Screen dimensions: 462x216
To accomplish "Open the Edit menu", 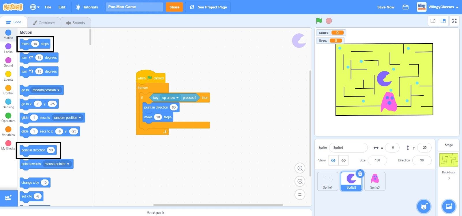I will click(x=62, y=7).
